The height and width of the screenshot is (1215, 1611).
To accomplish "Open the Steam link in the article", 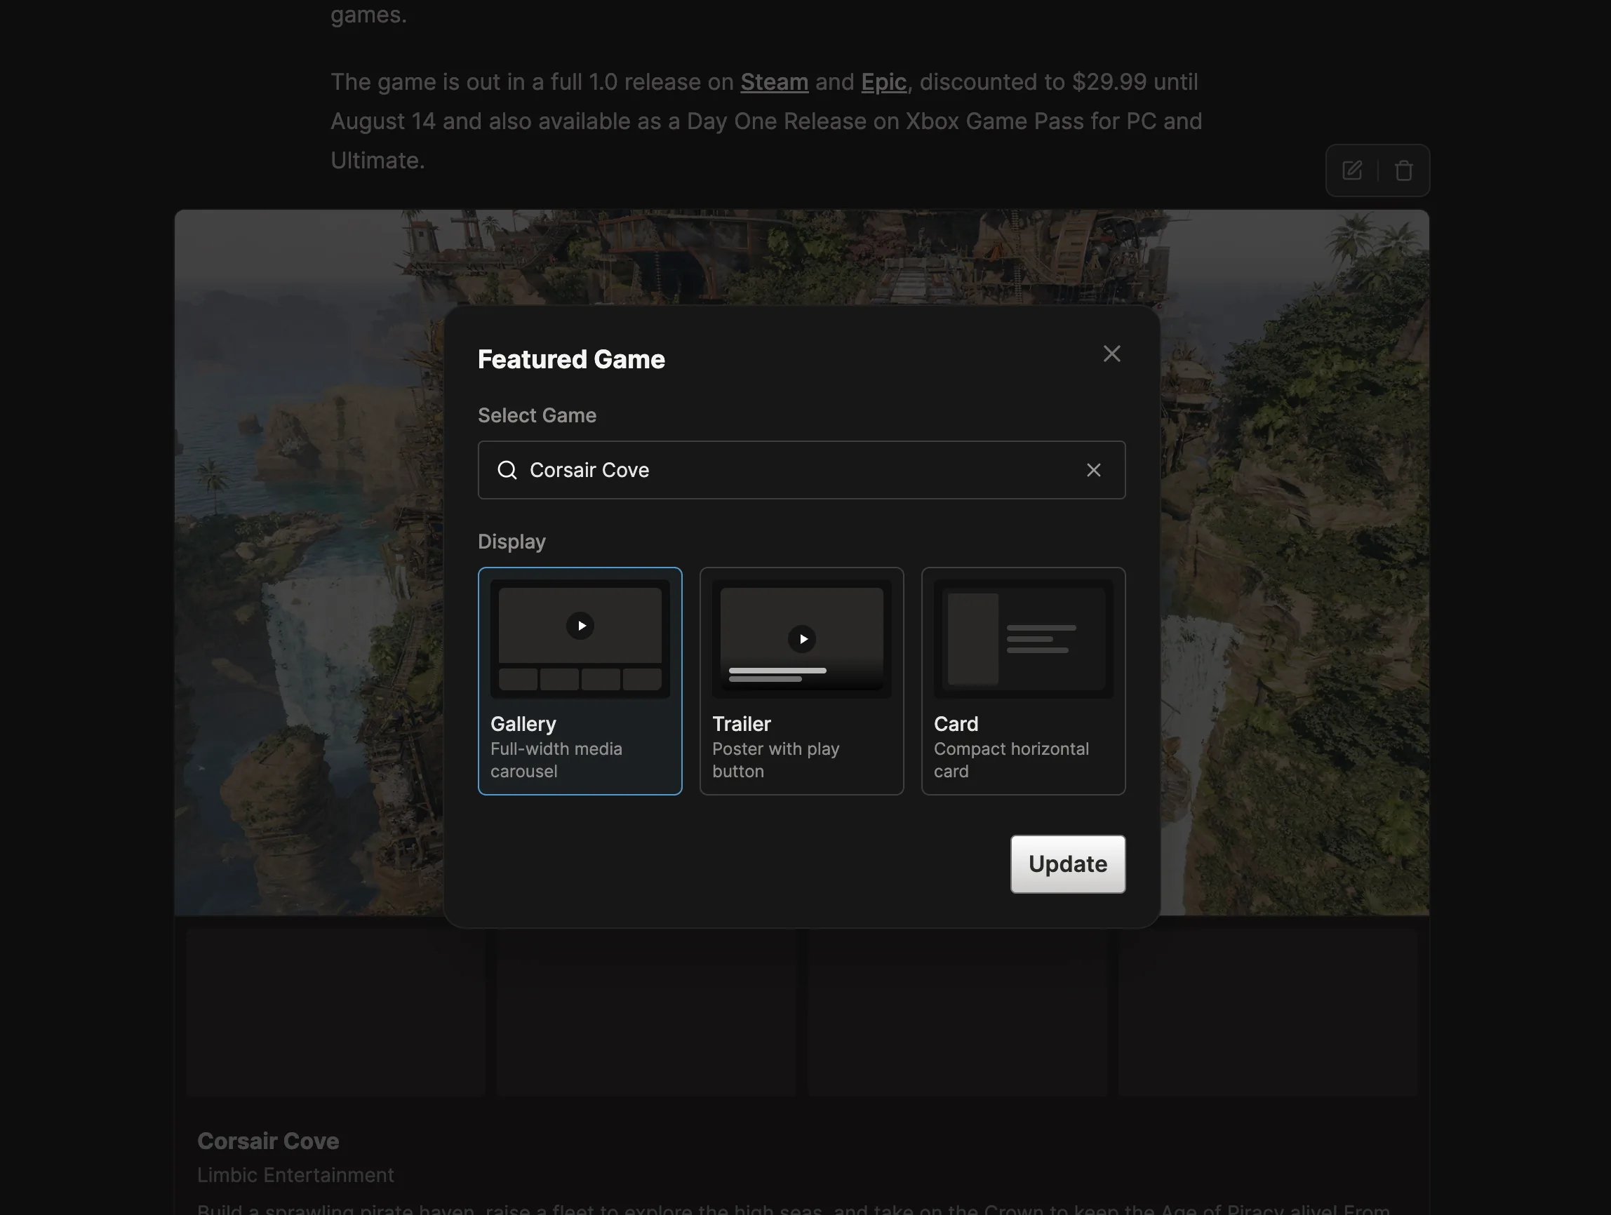I will coord(774,82).
